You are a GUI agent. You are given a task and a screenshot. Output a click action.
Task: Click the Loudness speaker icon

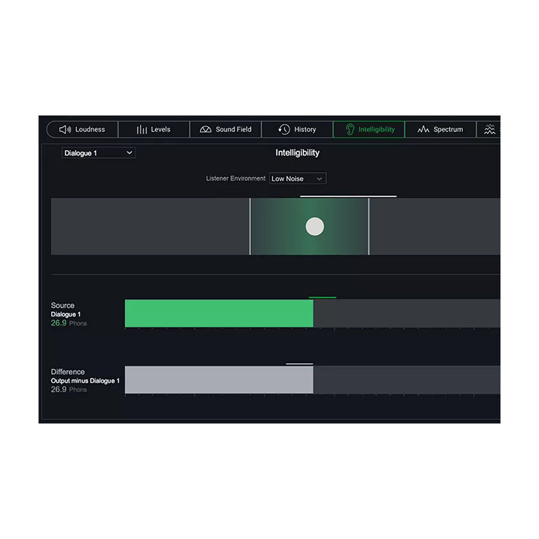(65, 129)
